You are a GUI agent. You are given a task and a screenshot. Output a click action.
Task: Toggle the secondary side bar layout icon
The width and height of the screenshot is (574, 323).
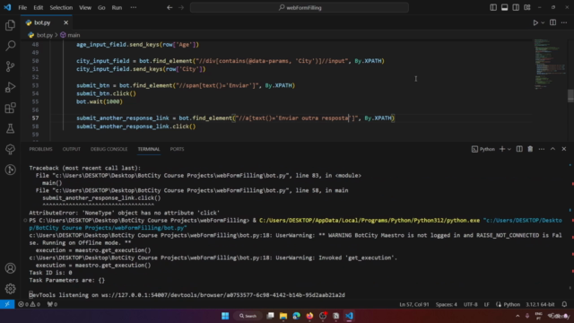tap(516, 7)
